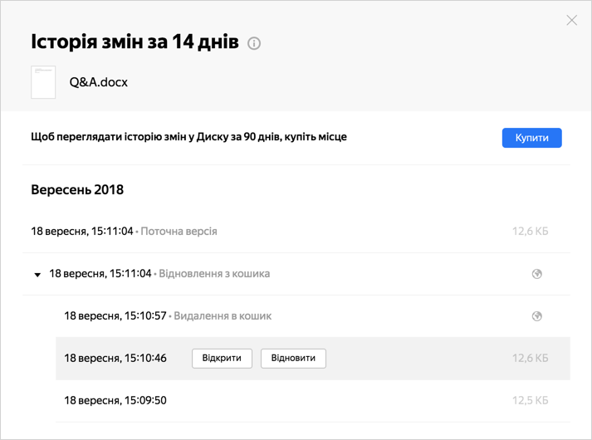This screenshot has height=440, width=592.
Task: Click the globe icon on the deleted-to-trash row
Action: [x=537, y=316]
